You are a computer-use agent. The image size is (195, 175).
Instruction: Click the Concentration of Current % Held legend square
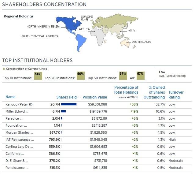(x=4, y=69)
